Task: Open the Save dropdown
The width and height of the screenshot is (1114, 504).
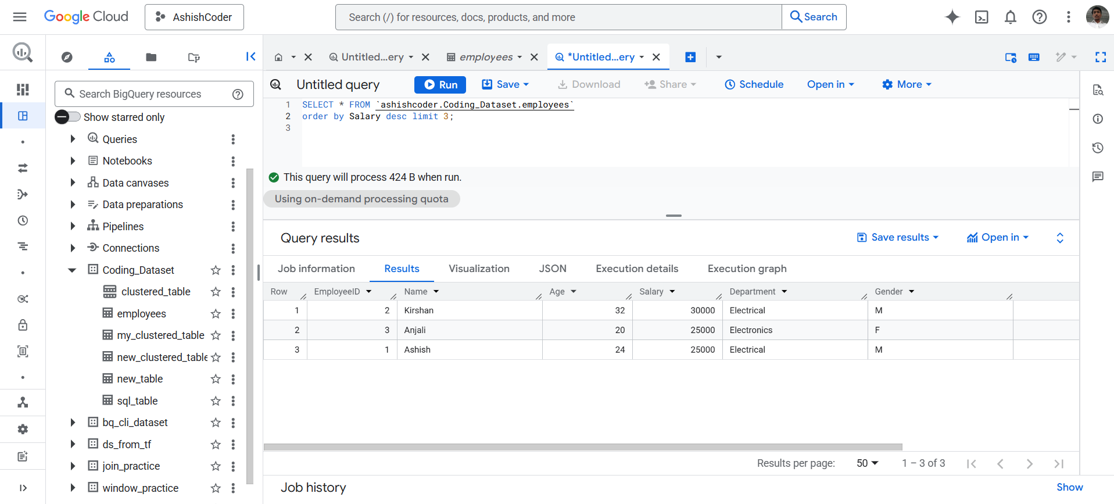Action: pyautogui.click(x=506, y=84)
